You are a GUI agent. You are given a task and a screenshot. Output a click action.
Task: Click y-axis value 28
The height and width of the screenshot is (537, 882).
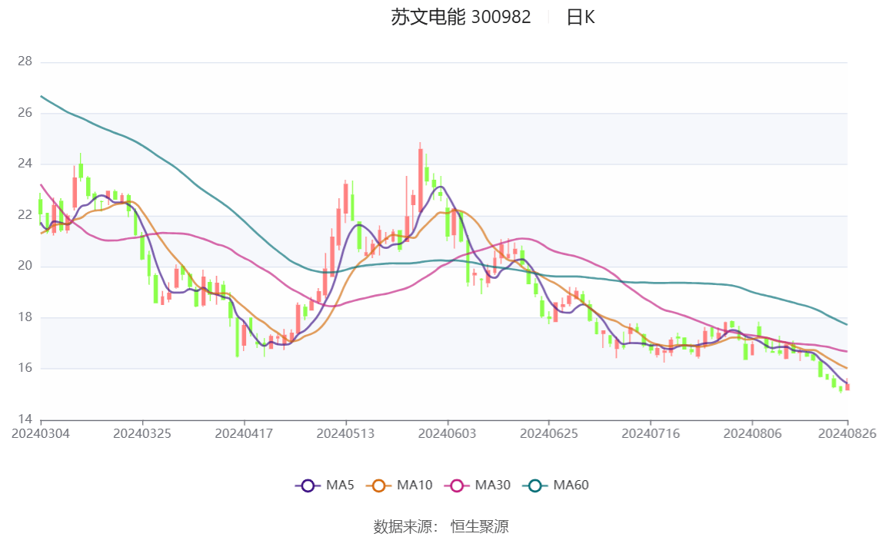coord(25,61)
